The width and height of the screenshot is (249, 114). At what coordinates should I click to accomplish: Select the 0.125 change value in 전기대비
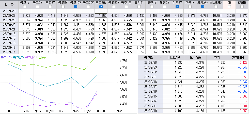[238, 62]
